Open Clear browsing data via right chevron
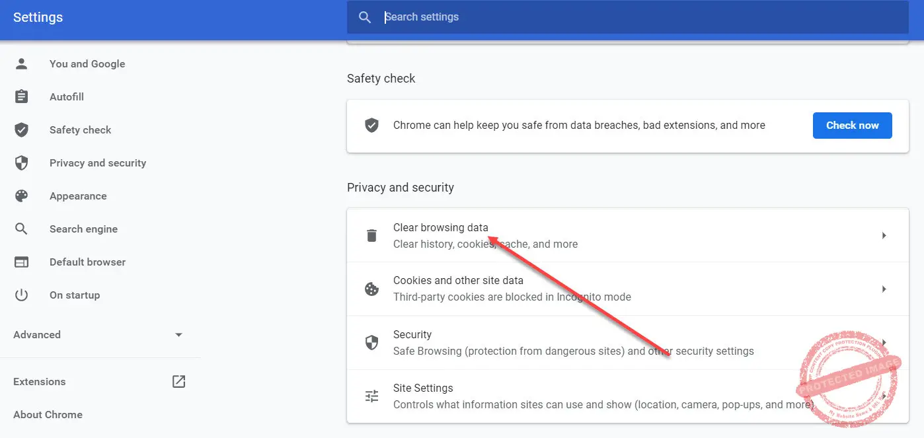Image resolution: width=924 pixels, height=438 pixels. pos(884,236)
